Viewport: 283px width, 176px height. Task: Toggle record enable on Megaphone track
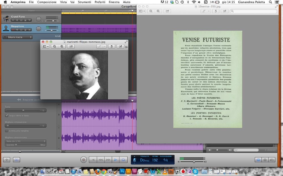pos(13,30)
